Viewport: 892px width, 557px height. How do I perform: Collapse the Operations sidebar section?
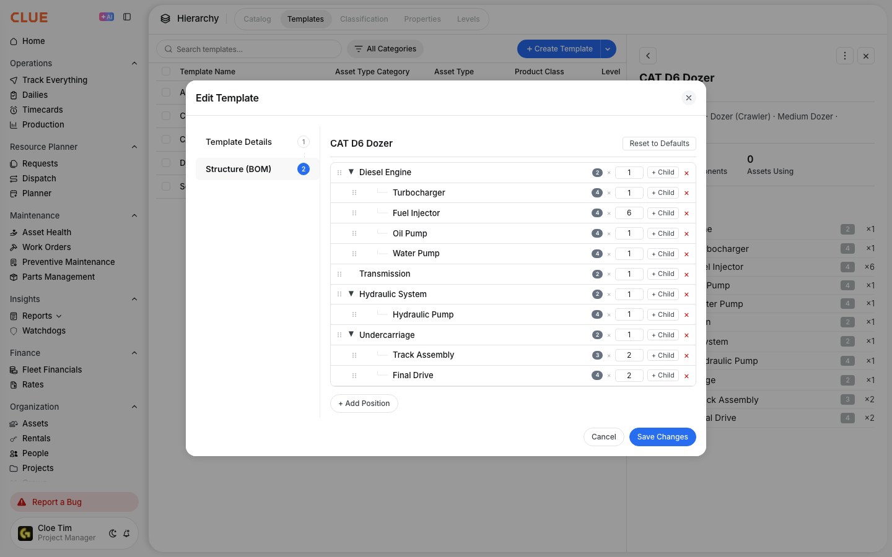pos(134,63)
